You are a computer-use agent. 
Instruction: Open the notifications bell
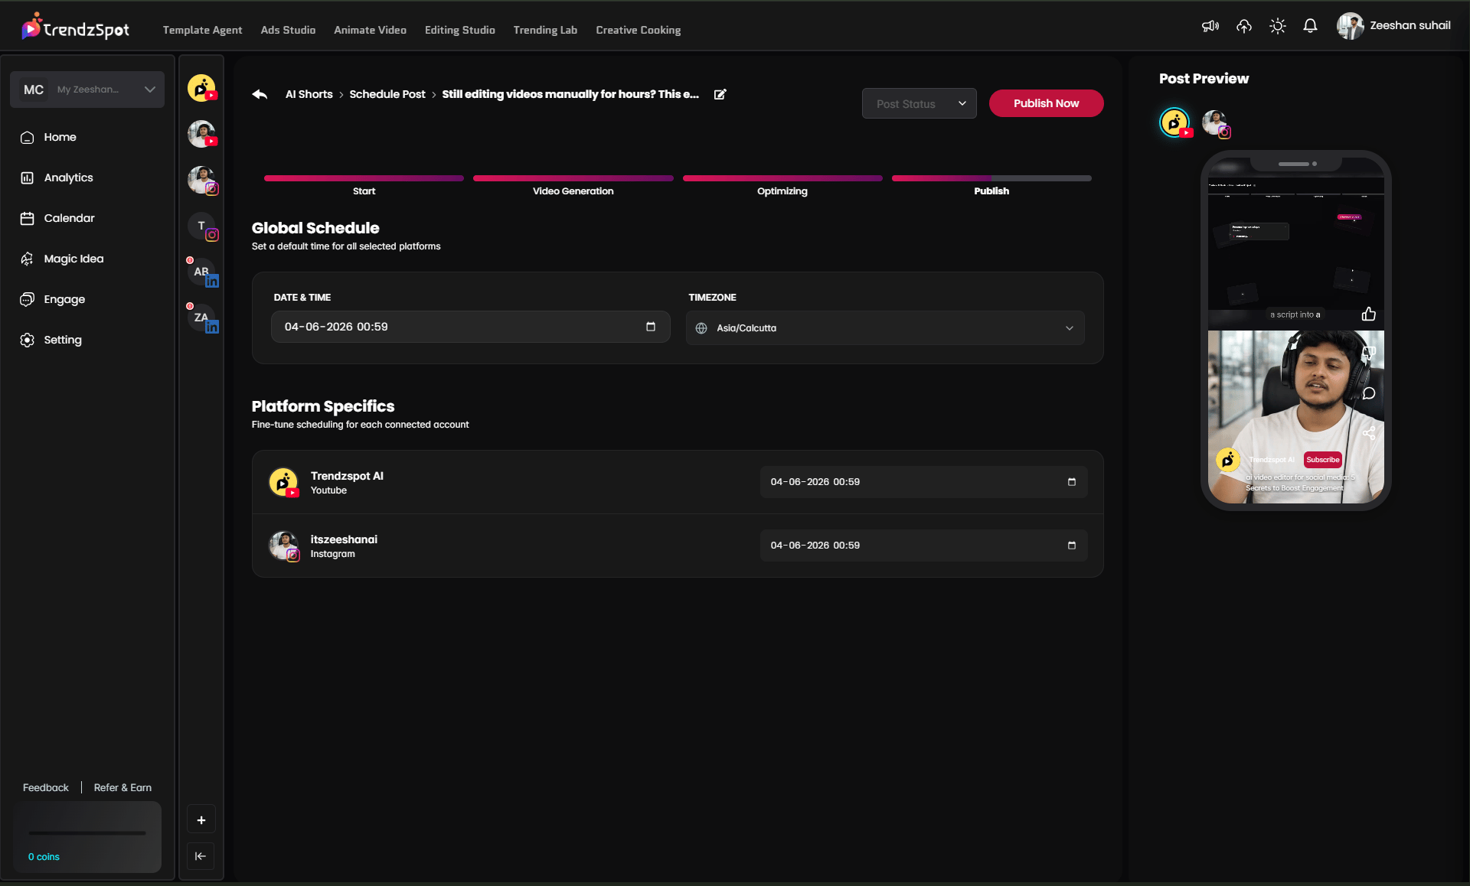tap(1310, 26)
